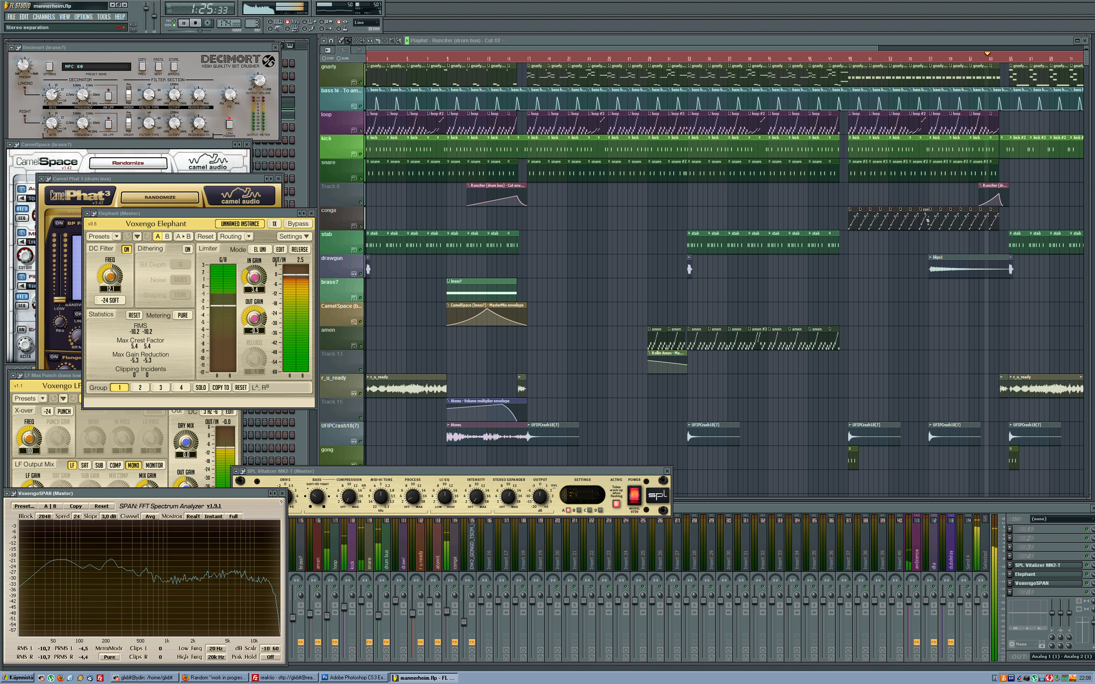1095x684 pixels.
Task: Click SOLO in Elephant group row
Action: point(201,387)
